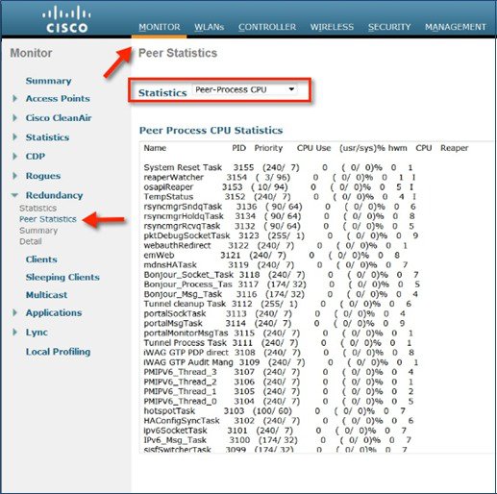497x494 pixels.
Task: Open Rogues sidebar link
Action: pos(43,176)
